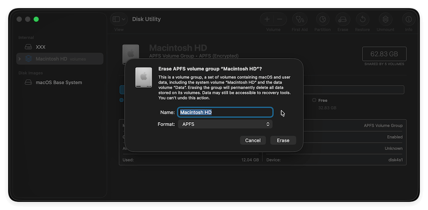Add a volume with the plus button
The height and width of the screenshot is (210, 428).
[x=267, y=19]
